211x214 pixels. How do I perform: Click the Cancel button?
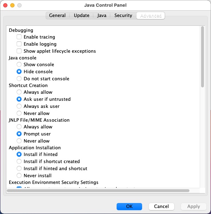click(x=162, y=206)
